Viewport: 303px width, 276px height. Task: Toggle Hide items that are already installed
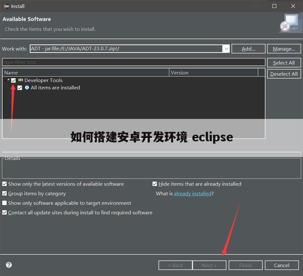155,184
